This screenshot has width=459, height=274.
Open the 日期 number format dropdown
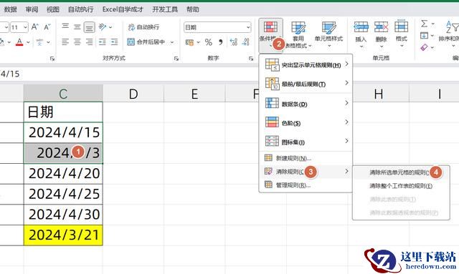(248, 27)
